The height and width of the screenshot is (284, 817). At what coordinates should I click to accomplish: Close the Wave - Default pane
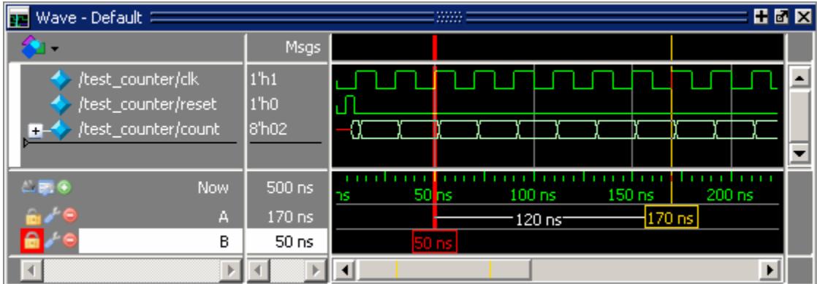click(803, 18)
